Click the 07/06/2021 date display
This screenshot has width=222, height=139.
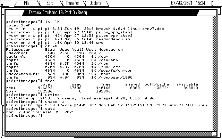182,3
